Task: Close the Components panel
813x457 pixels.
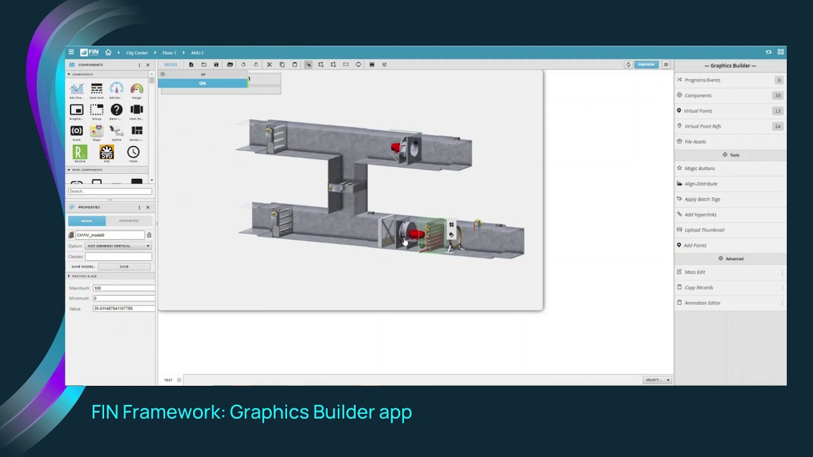Action: (148, 65)
